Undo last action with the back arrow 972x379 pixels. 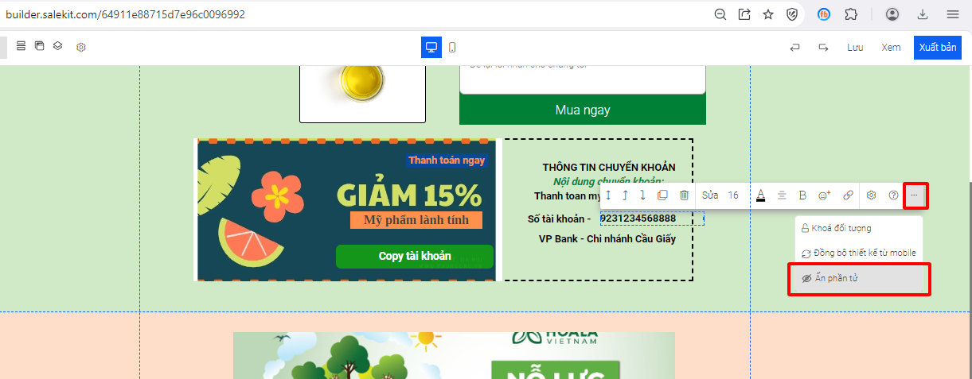(x=794, y=47)
